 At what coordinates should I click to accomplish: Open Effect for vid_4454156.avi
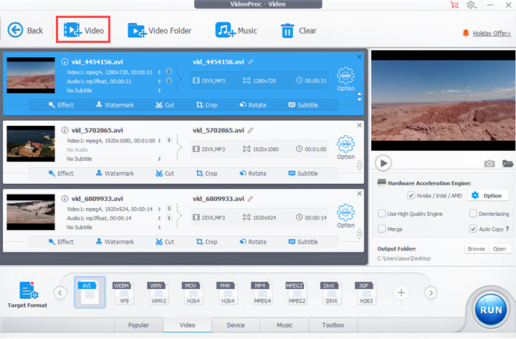tap(61, 105)
